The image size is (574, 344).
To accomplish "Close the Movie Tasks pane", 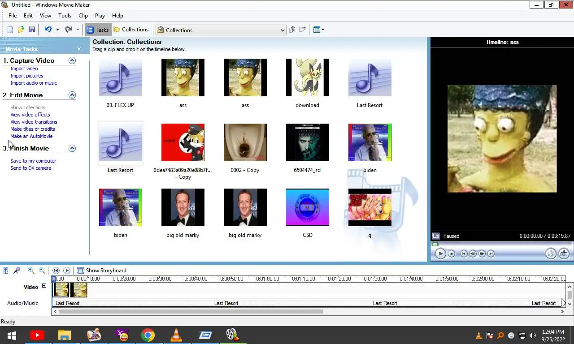I will (79, 49).
